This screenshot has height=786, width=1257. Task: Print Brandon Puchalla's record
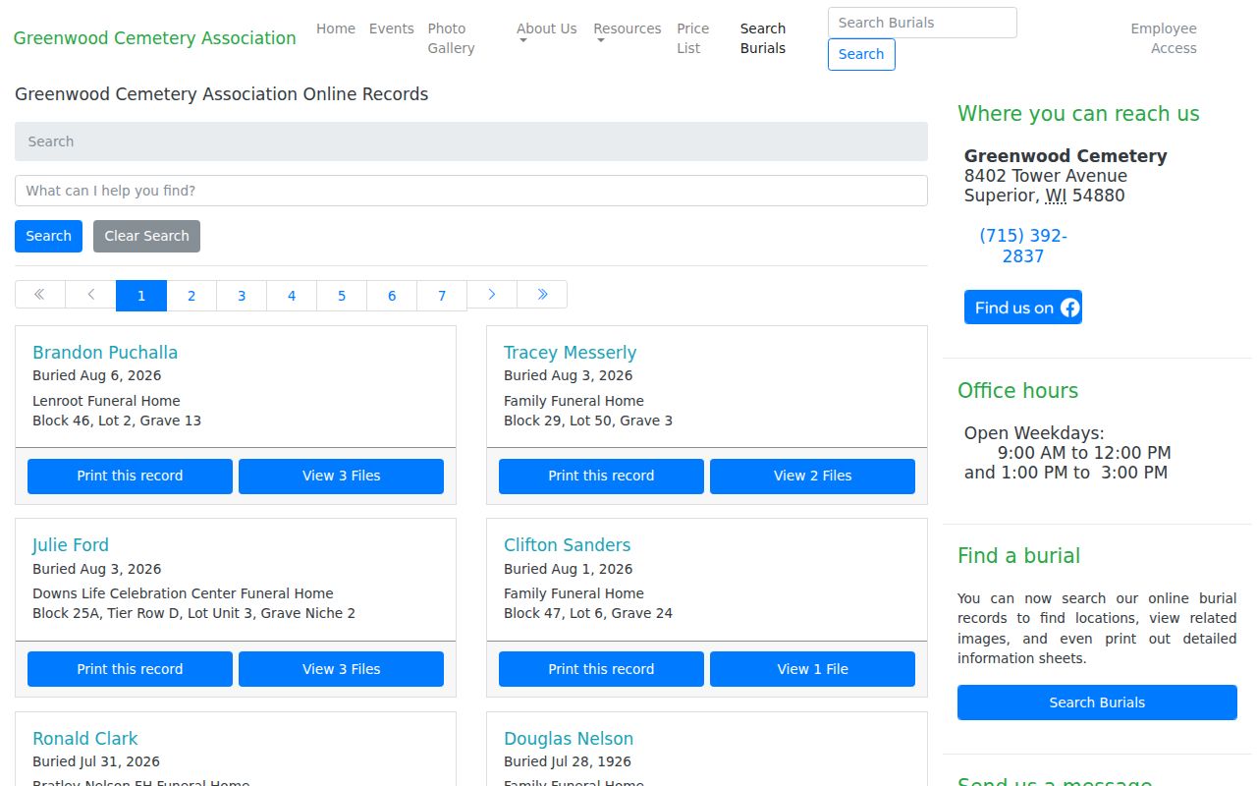130,476
